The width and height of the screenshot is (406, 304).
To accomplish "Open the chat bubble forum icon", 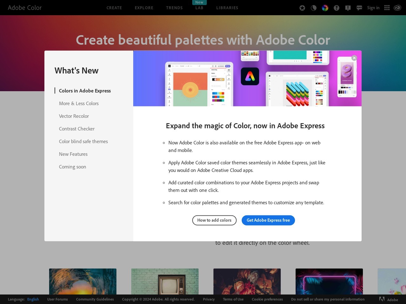I will tap(359, 8).
